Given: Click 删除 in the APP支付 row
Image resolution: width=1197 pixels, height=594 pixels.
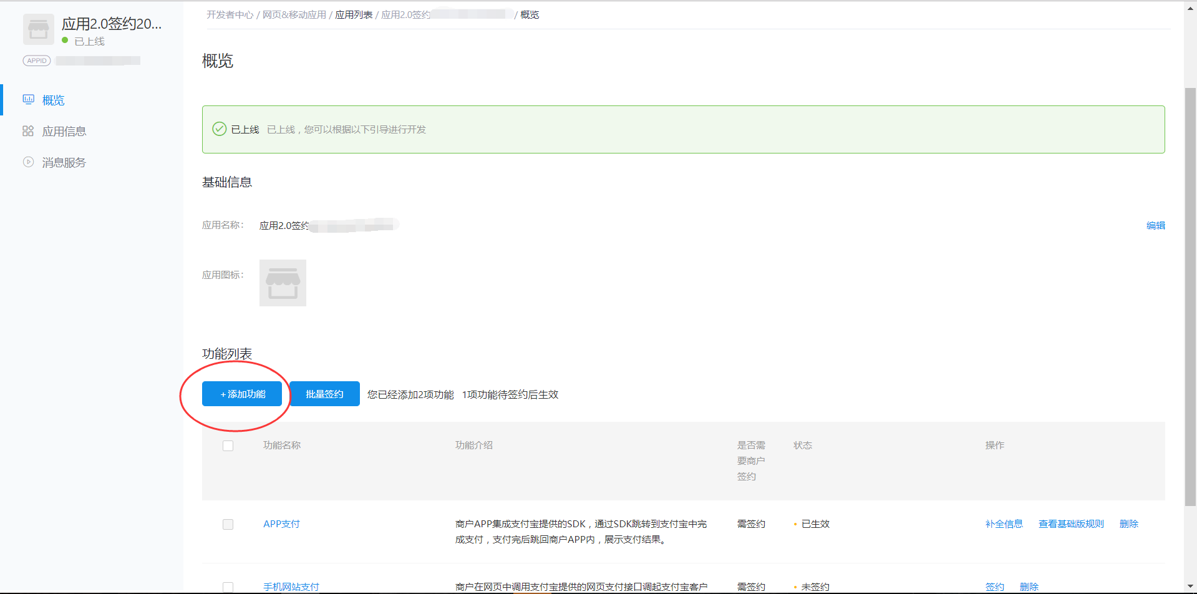Looking at the screenshot, I should 1129,524.
